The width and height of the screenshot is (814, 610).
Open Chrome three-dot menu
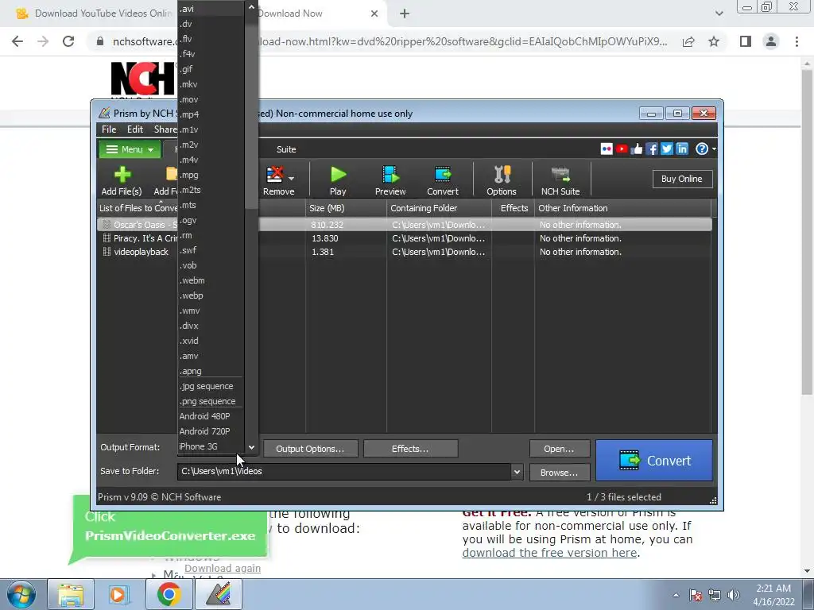[x=797, y=41]
